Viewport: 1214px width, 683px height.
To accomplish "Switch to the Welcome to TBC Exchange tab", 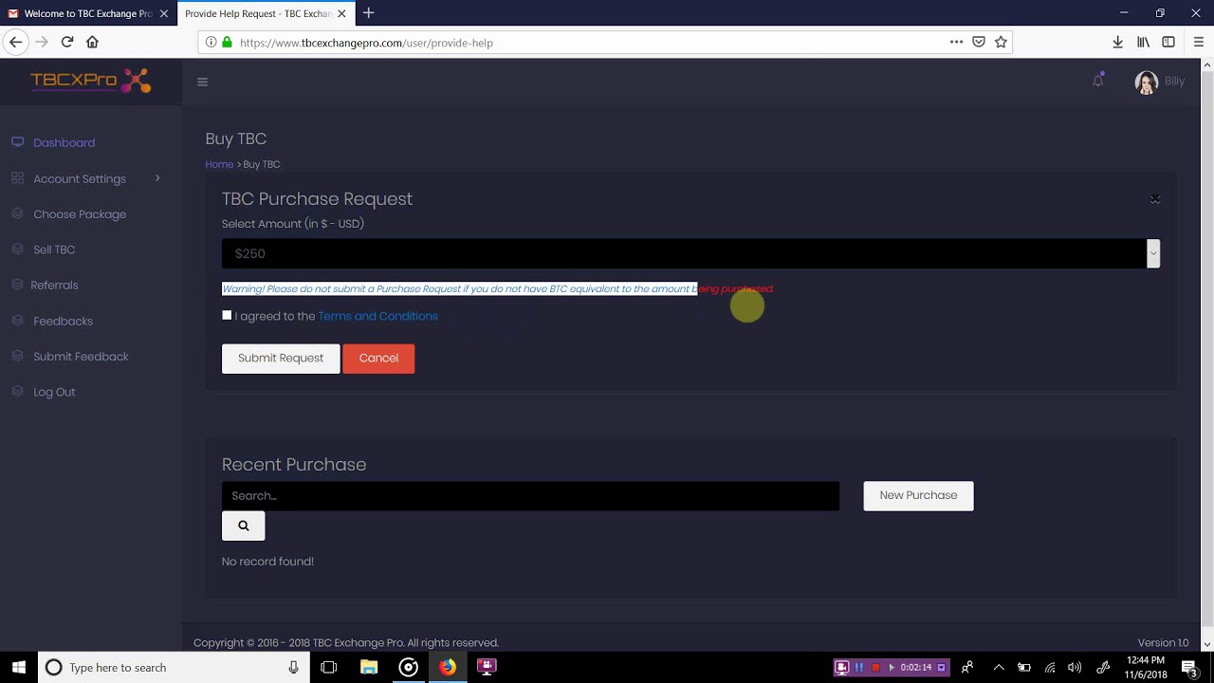I will point(87,13).
